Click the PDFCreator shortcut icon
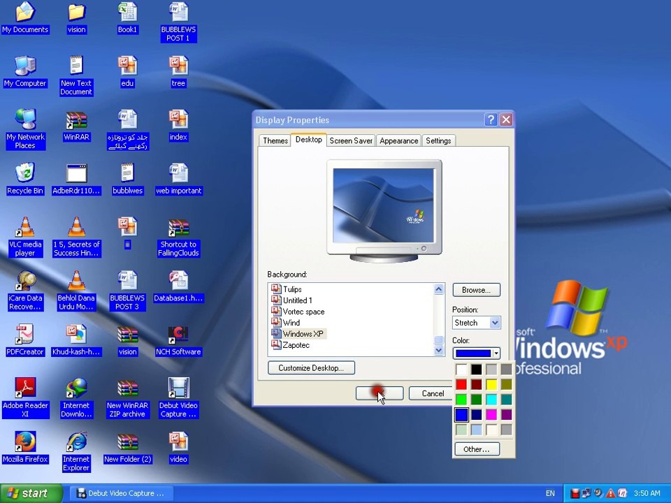The image size is (671, 503). pyautogui.click(x=25, y=340)
